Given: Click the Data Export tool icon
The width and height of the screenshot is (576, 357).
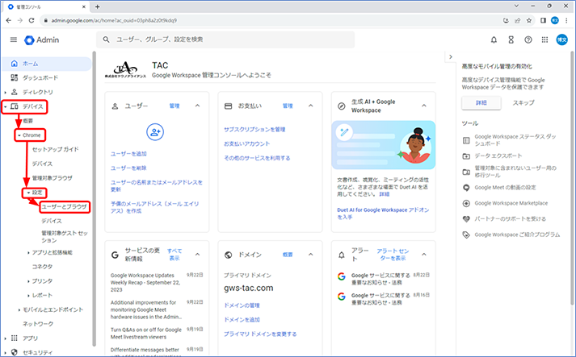Looking at the screenshot, I should [466, 156].
